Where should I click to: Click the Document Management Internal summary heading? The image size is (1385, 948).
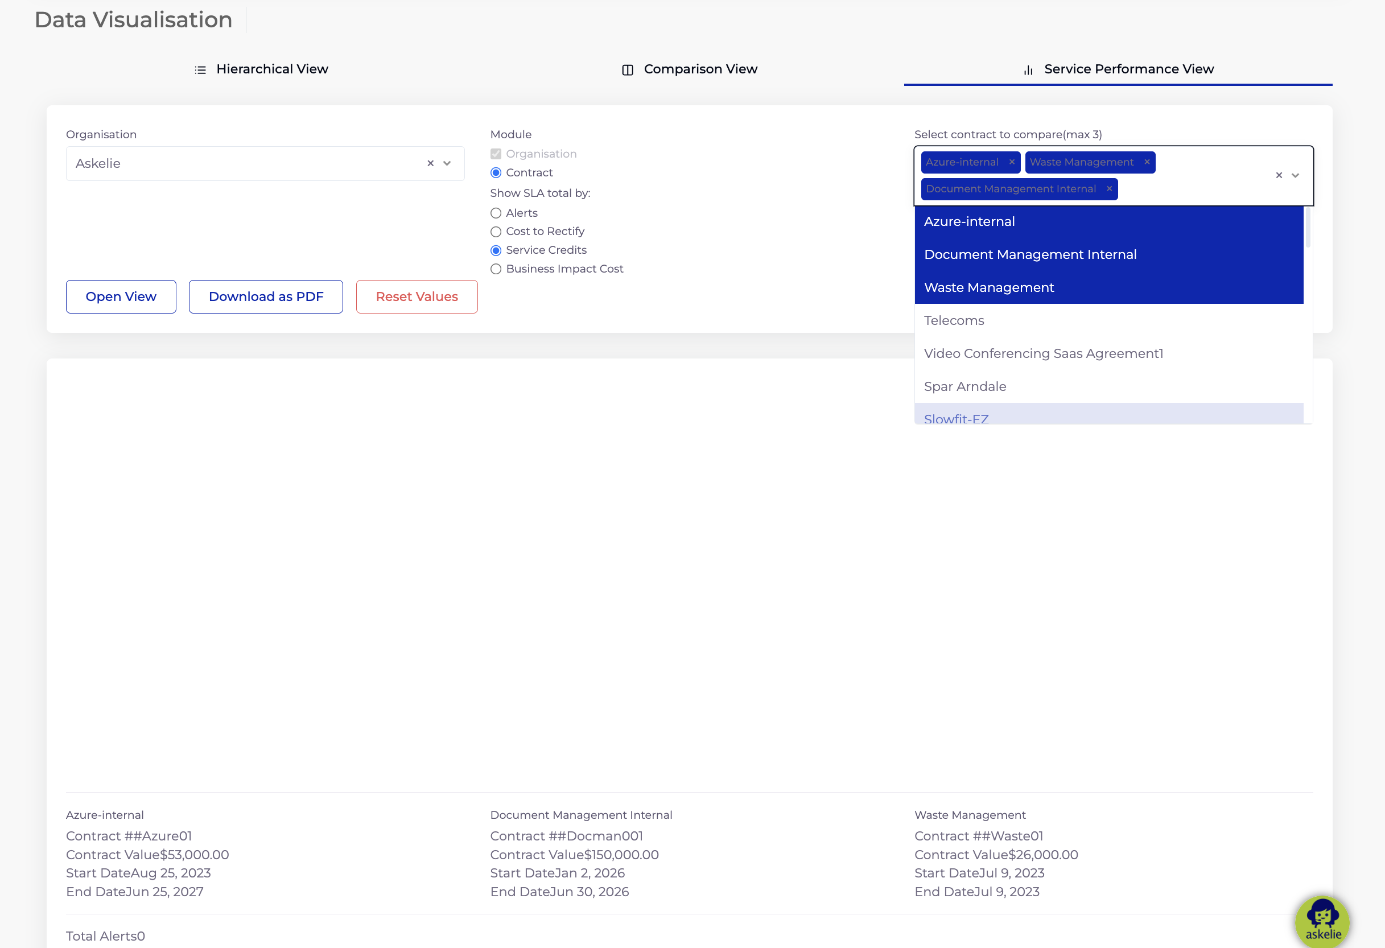(581, 815)
